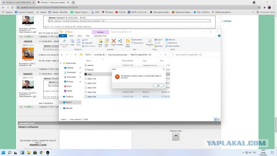Switch to the first Chrome tab
Screen dimensions: 277x156
pyautogui.click(x=18, y=3)
